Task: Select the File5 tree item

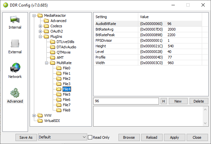Action: click(66, 94)
